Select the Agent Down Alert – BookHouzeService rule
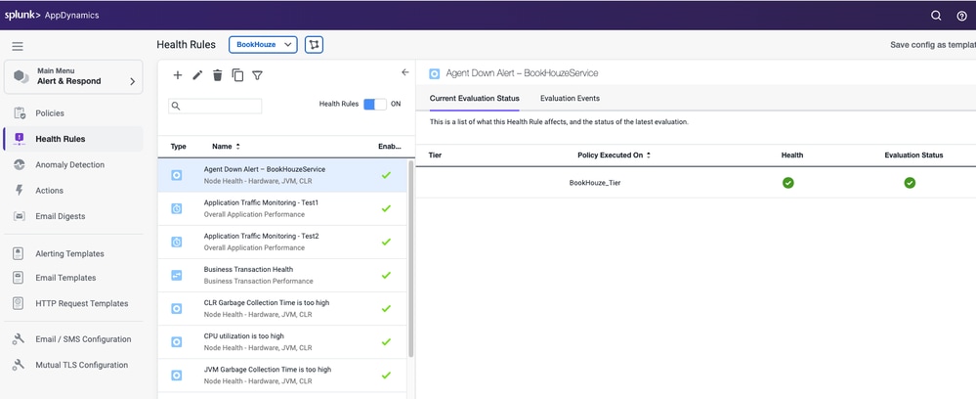Image resolution: width=976 pixels, height=399 pixels. (282, 175)
